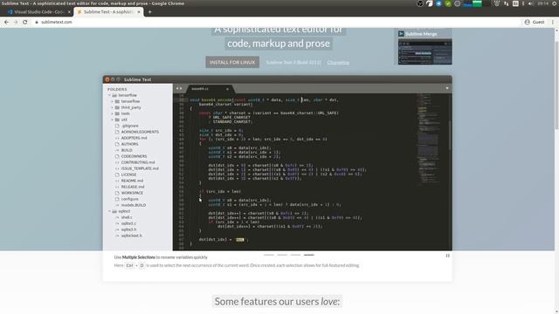Click the green circular tray icon
The height and width of the screenshot is (314, 559).
tap(448, 3)
